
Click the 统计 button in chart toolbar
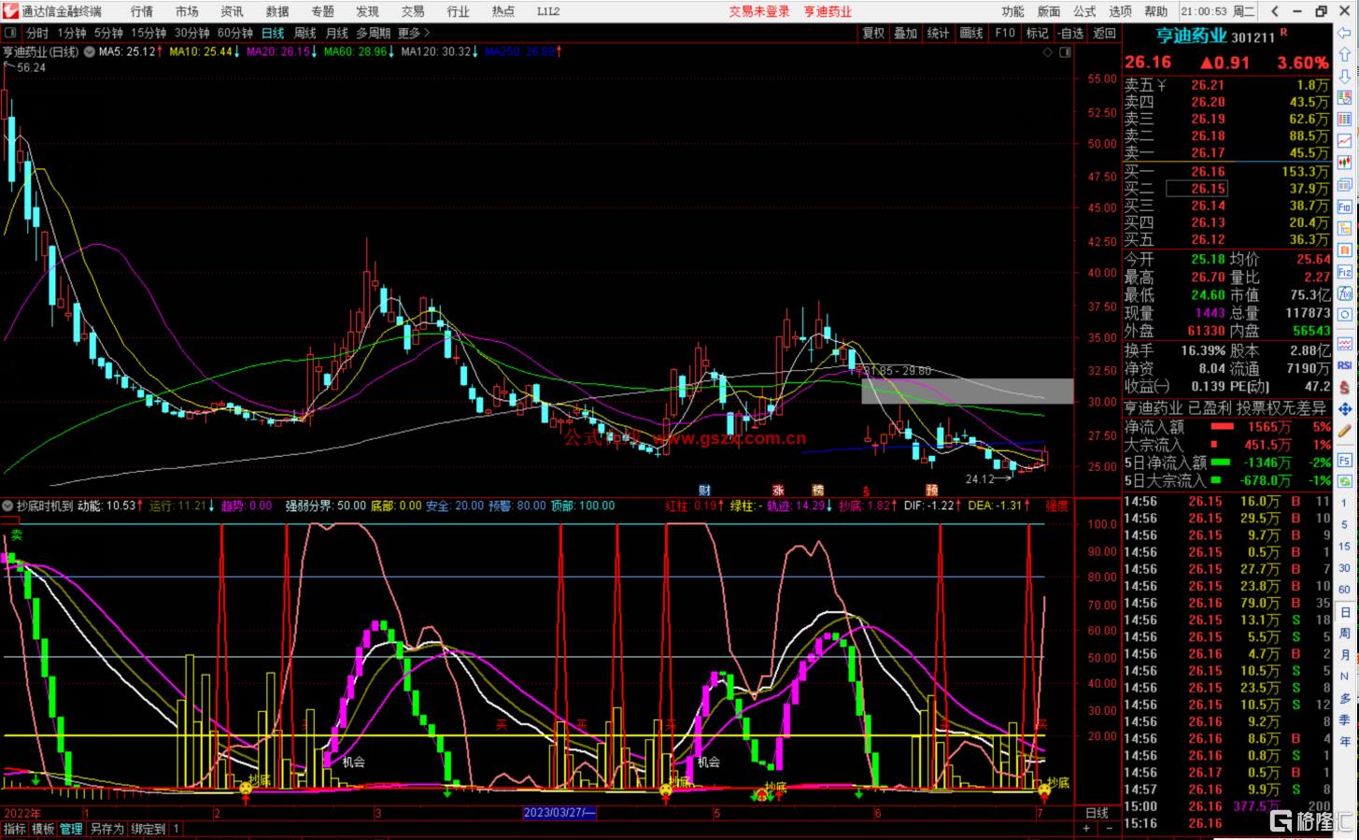(x=939, y=33)
